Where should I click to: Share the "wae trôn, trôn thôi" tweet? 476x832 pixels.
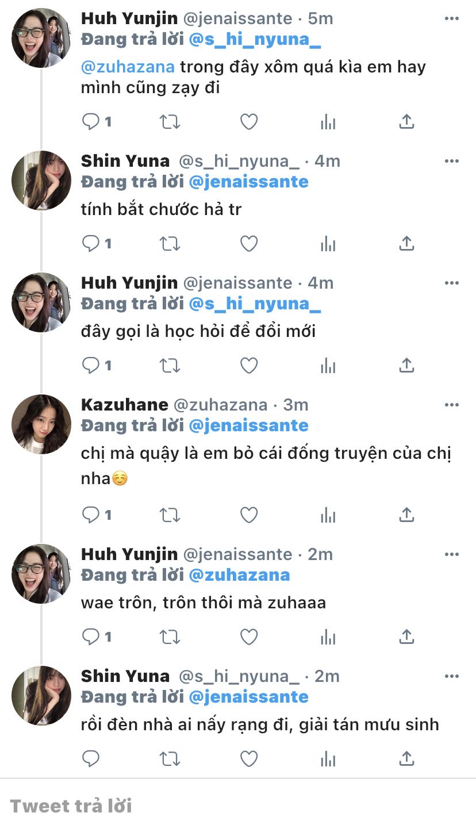coord(406,637)
